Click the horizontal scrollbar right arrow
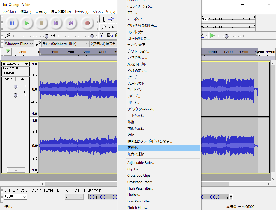The height and width of the screenshot is (210, 276). click(x=268, y=184)
